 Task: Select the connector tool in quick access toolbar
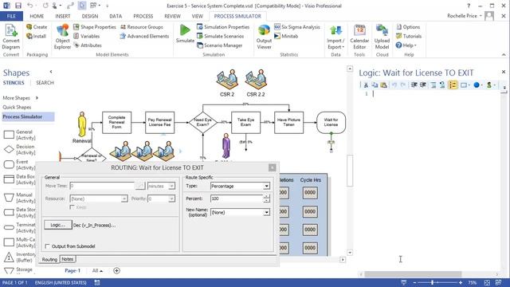click(71, 6)
